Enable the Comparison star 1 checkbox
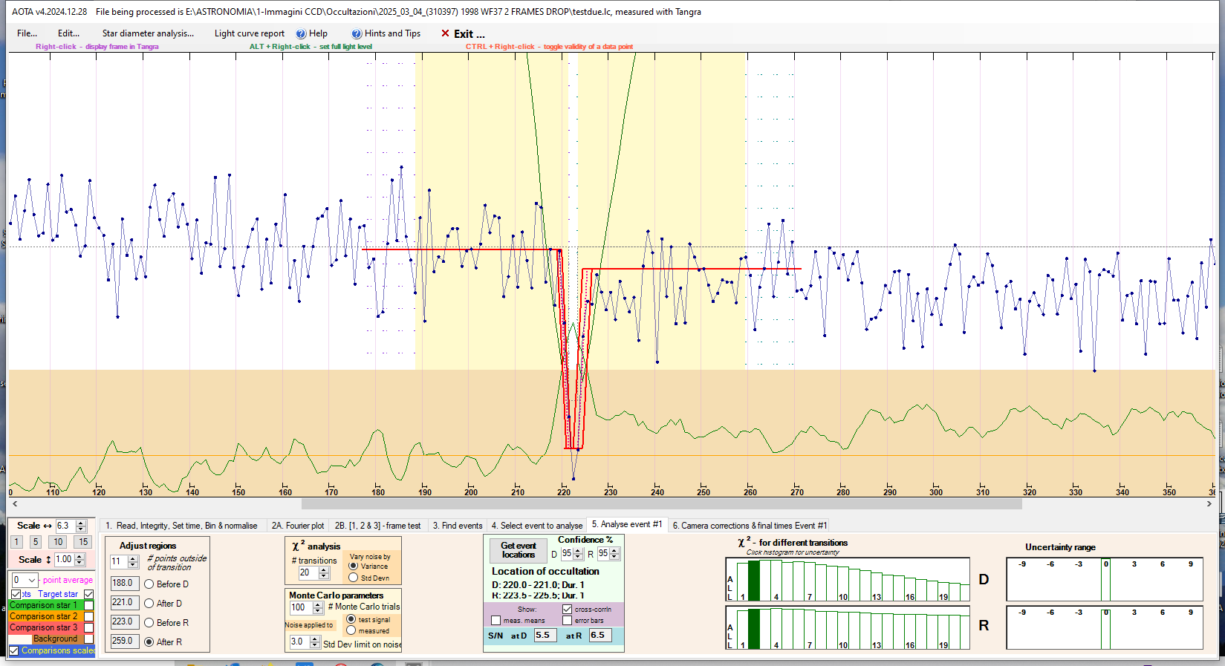This screenshot has width=1225, height=666. tap(89, 605)
